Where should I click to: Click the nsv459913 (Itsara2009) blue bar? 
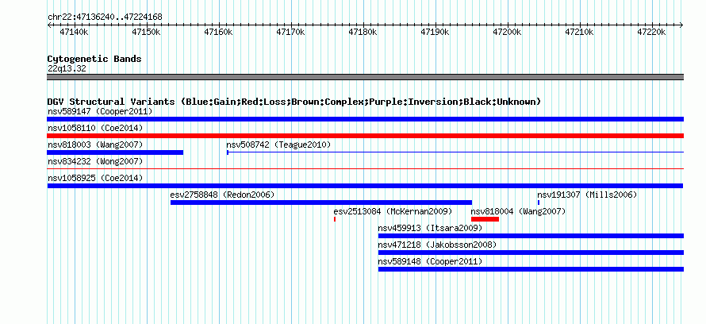tap(531, 236)
